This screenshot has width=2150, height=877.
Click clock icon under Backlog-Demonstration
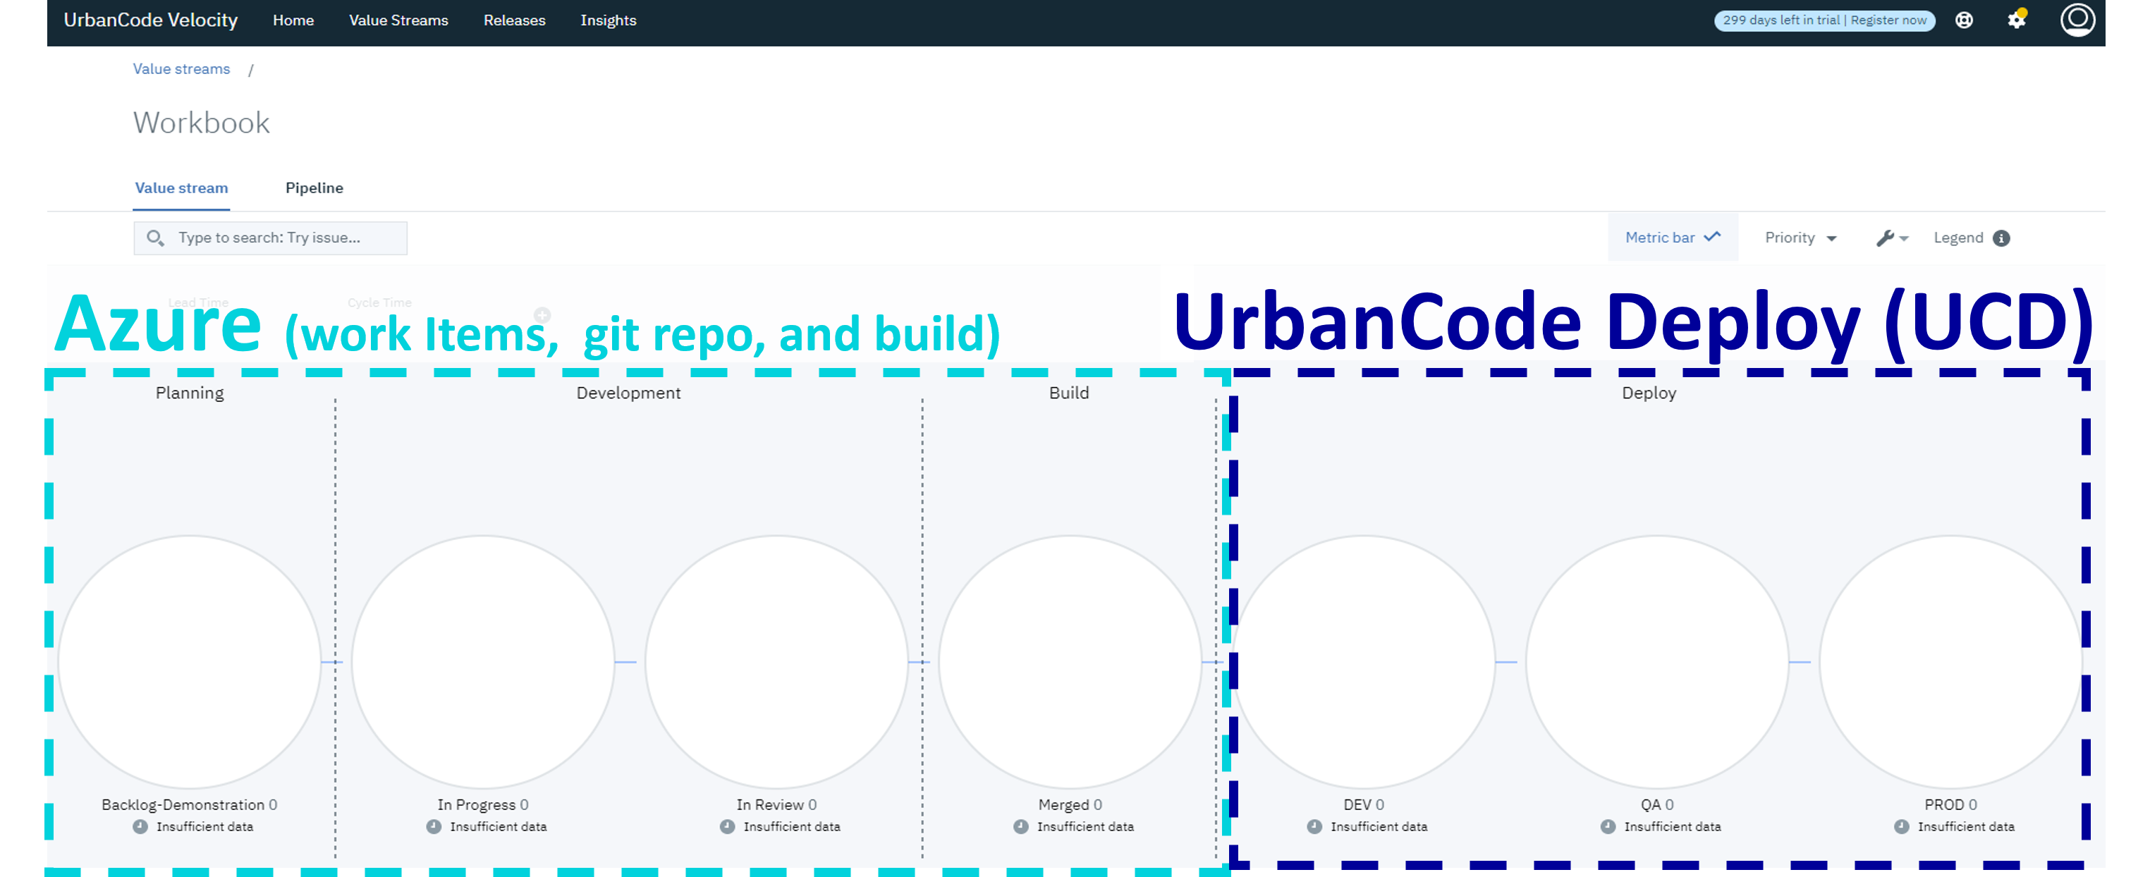140,826
